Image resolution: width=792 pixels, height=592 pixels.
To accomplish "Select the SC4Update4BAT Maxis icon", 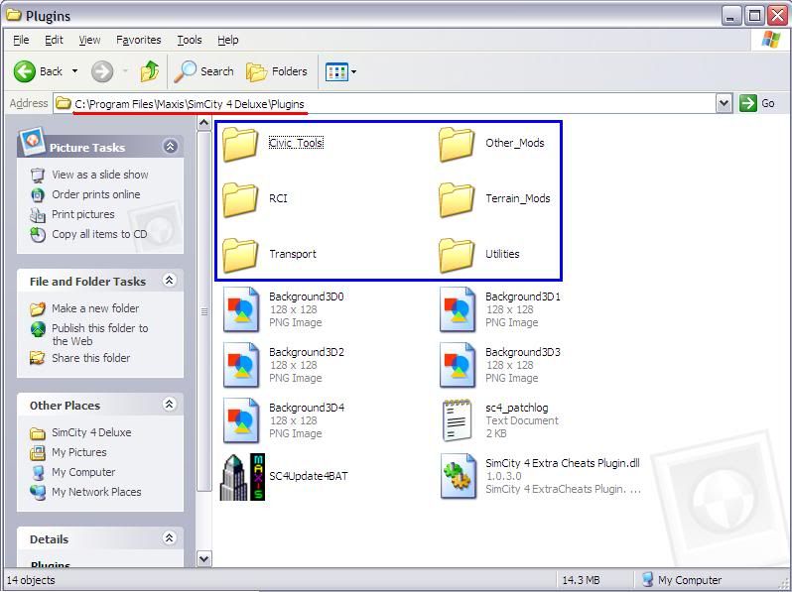I will [x=242, y=477].
